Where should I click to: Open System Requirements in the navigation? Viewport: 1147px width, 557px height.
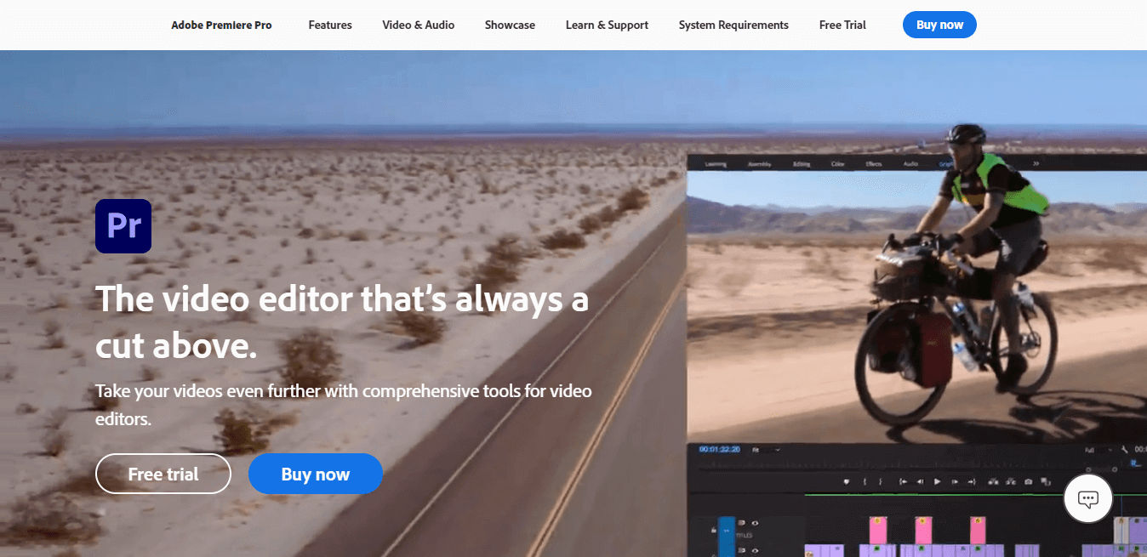733,25
